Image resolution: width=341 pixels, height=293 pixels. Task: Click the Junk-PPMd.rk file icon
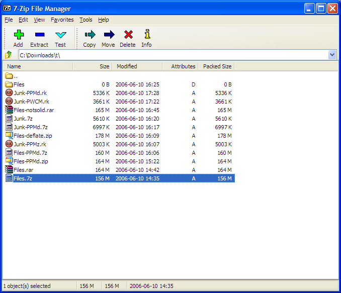pyautogui.click(x=9, y=93)
